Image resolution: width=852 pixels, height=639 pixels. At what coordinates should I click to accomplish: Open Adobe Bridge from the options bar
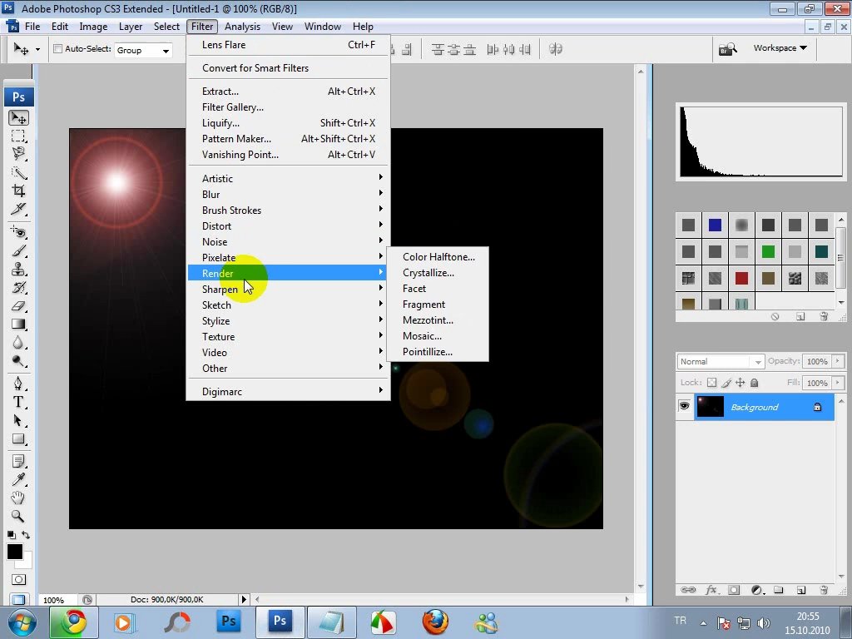727,49
